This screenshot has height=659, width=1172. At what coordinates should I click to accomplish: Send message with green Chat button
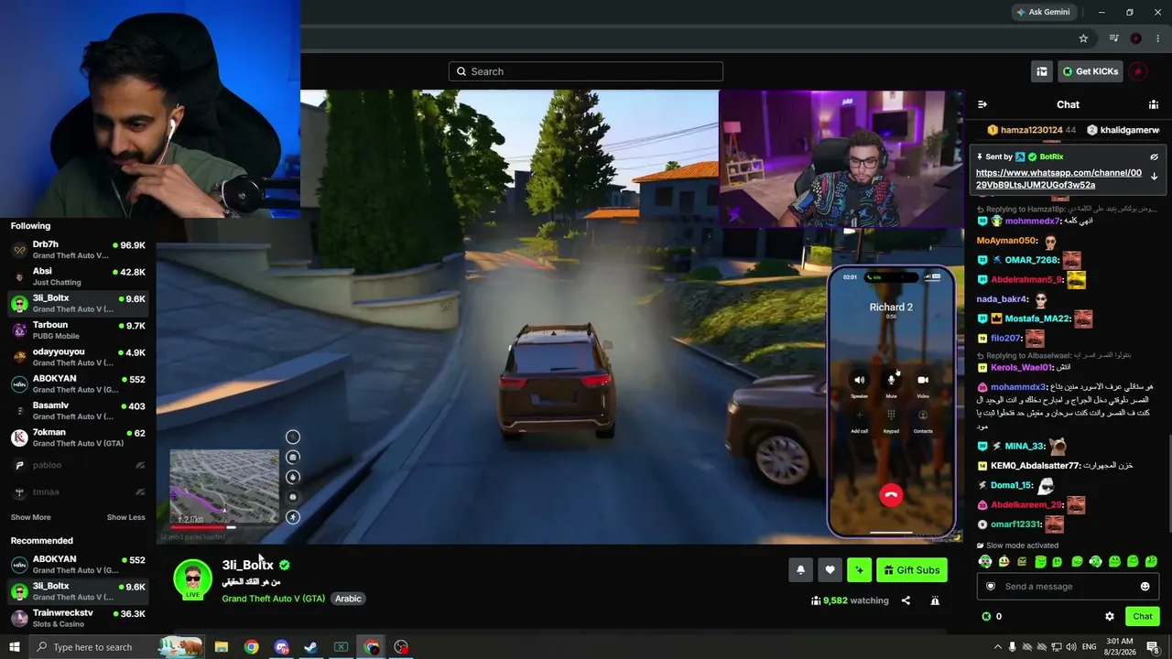tap(1142, 616)
